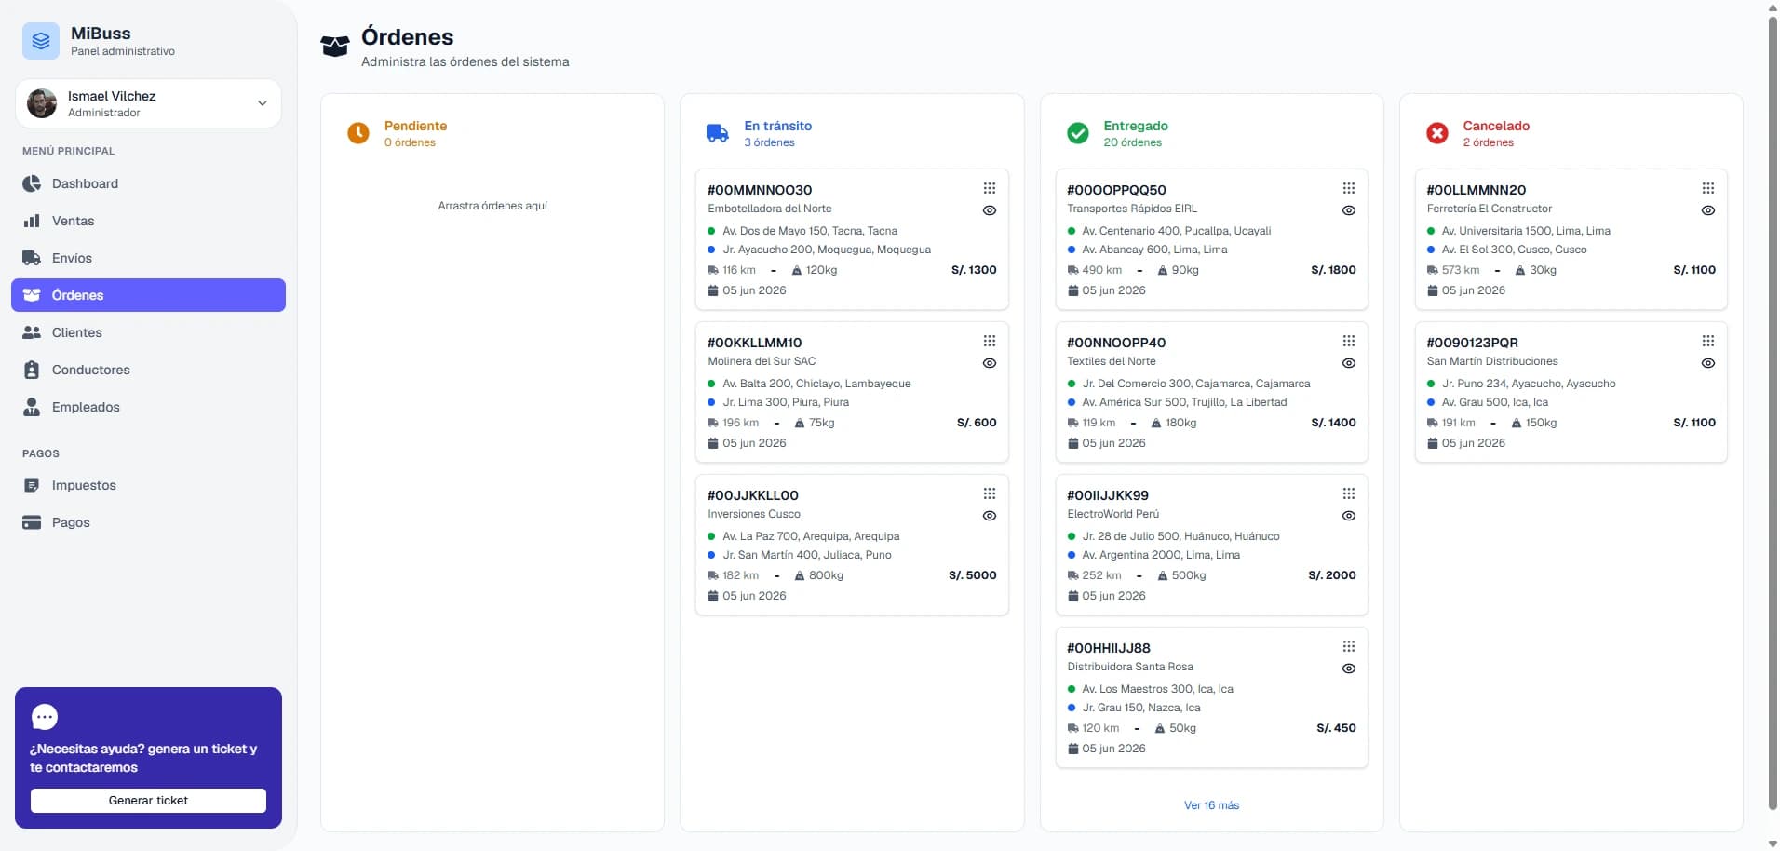
Task: Go to Empleados
Action: pyautogui.click(x=148, y=407)
